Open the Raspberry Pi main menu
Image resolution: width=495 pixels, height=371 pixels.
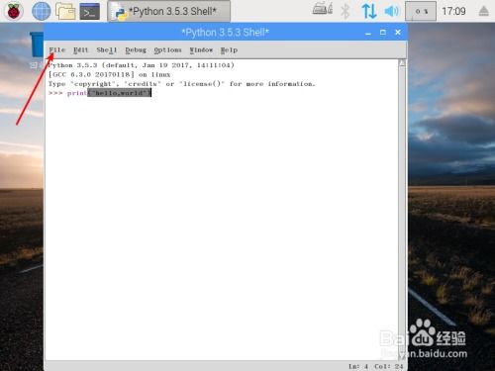(x=14, y=12)
